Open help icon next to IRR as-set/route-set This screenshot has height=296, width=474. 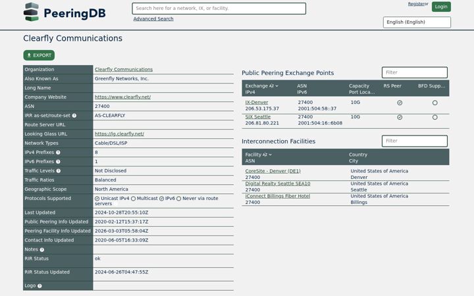click(x=74, y=116)
